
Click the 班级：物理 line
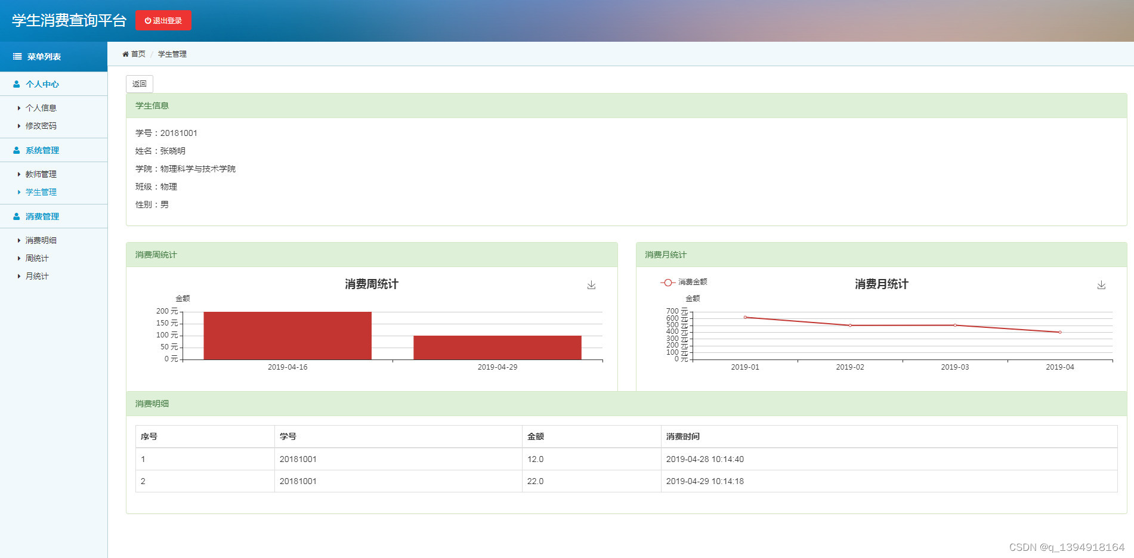click(156, 187)
